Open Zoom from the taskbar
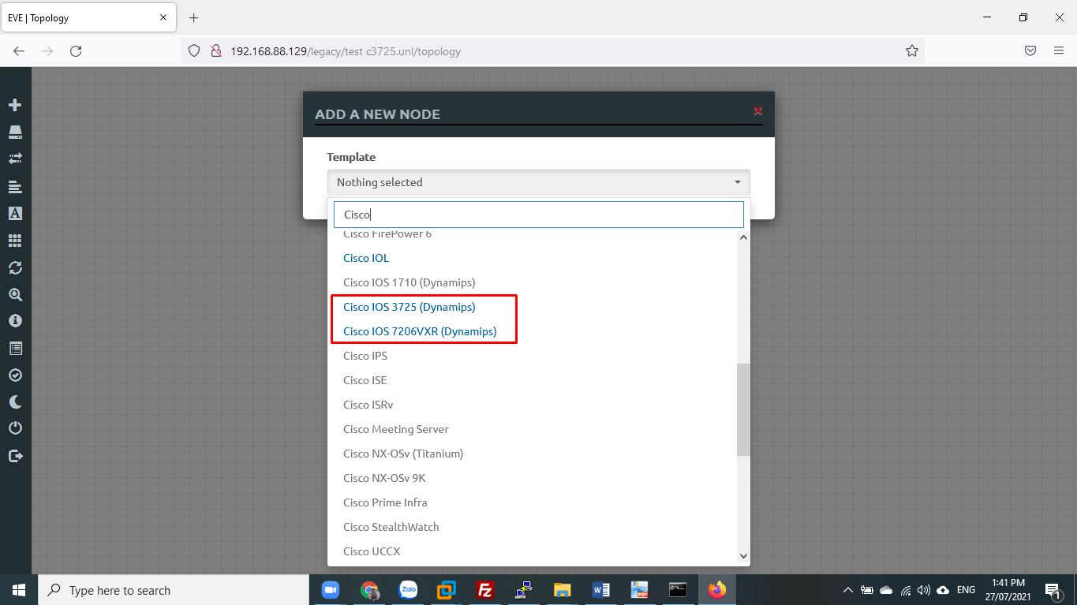This screenshot has height=605, width=1077. pyautogui.click(x=330, y=590)
